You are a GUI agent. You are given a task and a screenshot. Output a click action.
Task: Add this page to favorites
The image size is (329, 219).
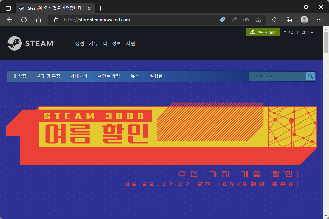[x=258, y=20]
